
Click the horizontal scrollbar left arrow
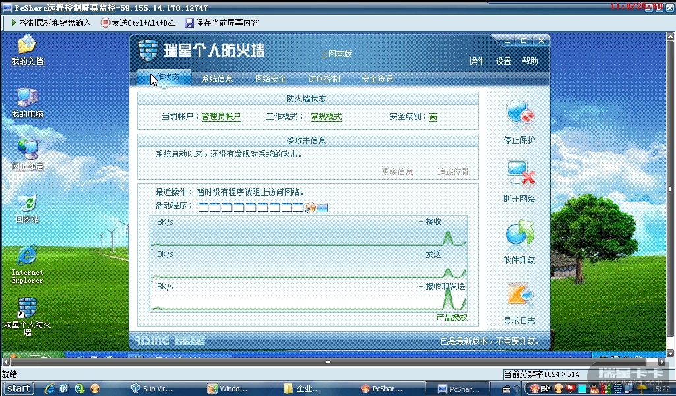tap(6, 362)
